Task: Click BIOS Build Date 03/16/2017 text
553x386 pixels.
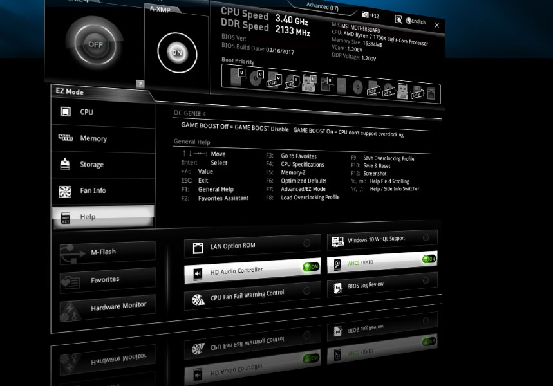Action: point(258,48)
